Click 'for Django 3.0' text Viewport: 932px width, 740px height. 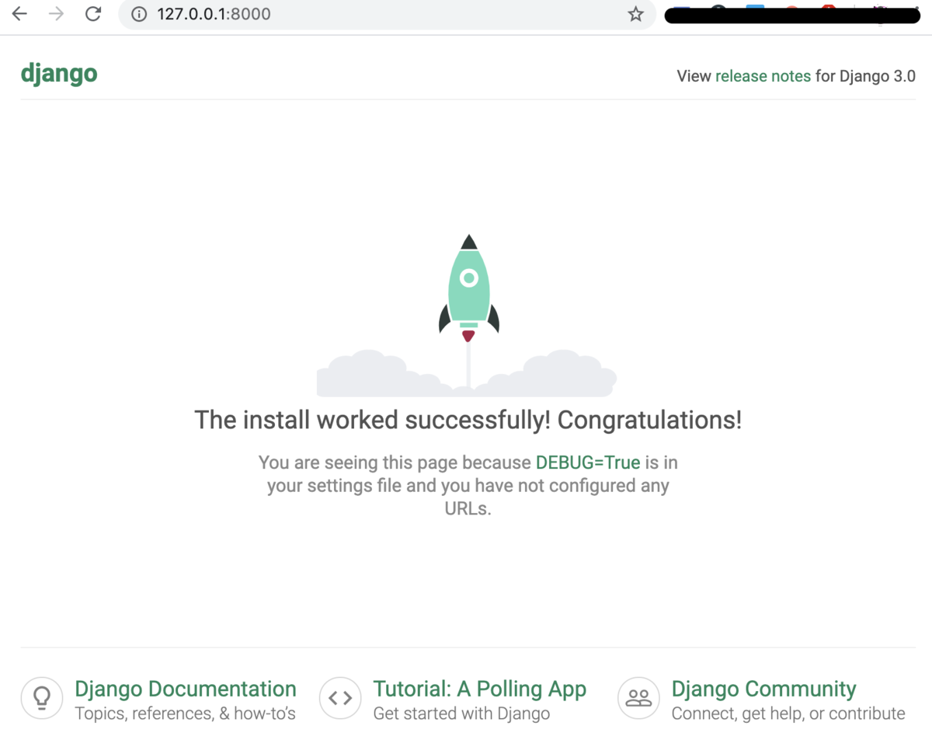(865, 76)
